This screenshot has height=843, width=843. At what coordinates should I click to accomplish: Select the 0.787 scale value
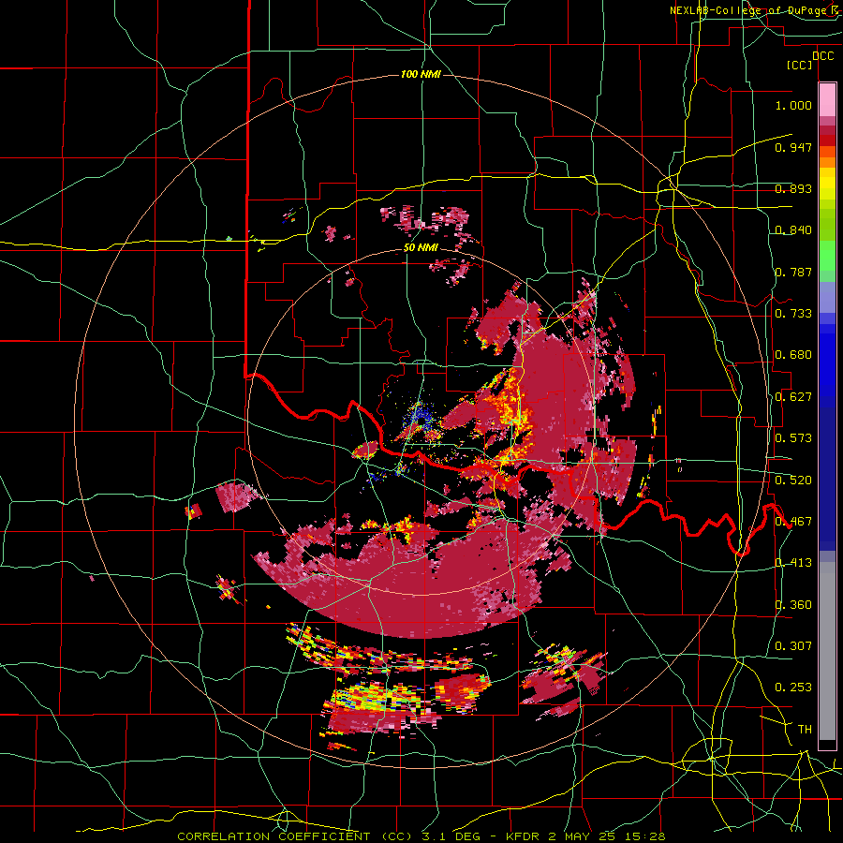pos(793,272)
